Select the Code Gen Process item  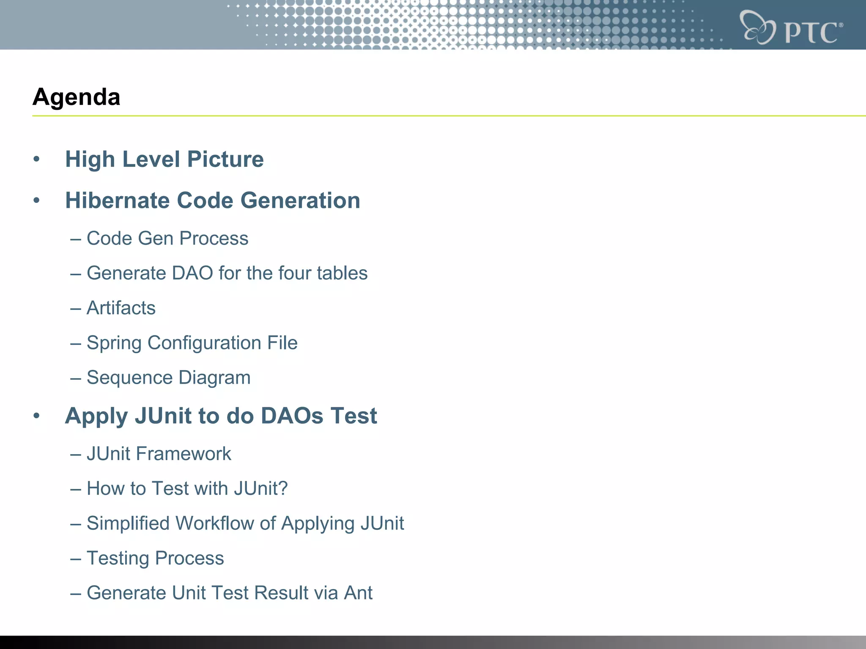(167, 238)
